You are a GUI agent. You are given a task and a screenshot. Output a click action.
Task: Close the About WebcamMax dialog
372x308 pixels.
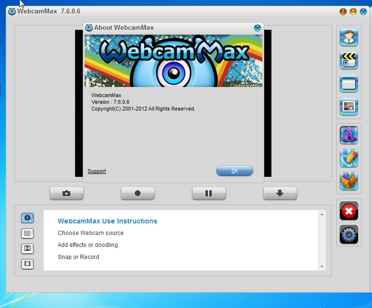257,28
